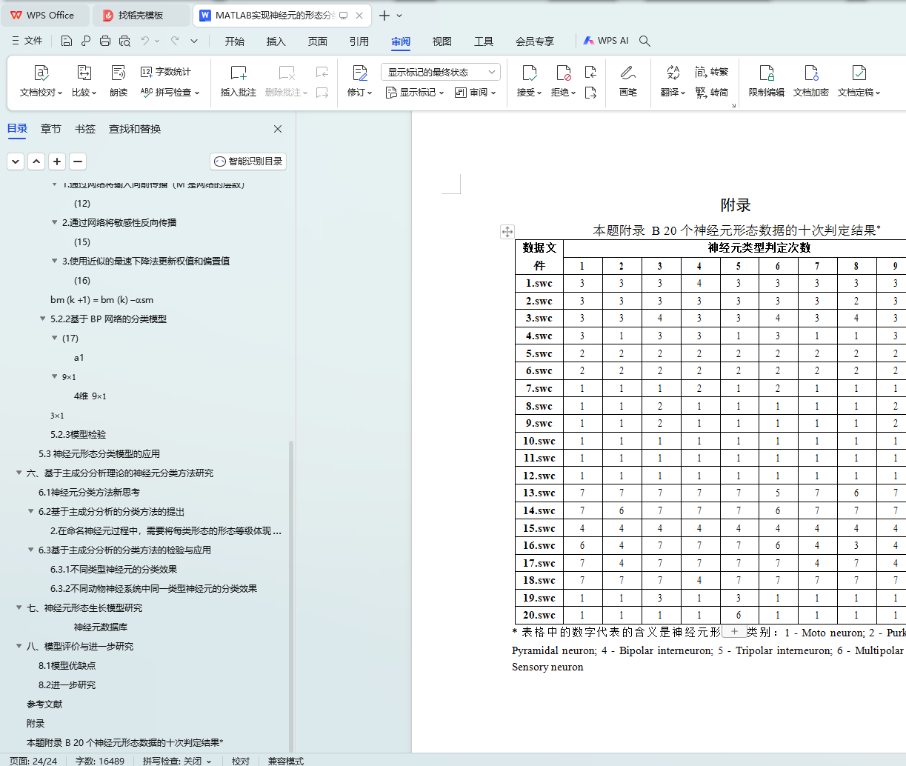Click the print icon in quick toolbar
This screenshot has width=906, height=766.
105,41
